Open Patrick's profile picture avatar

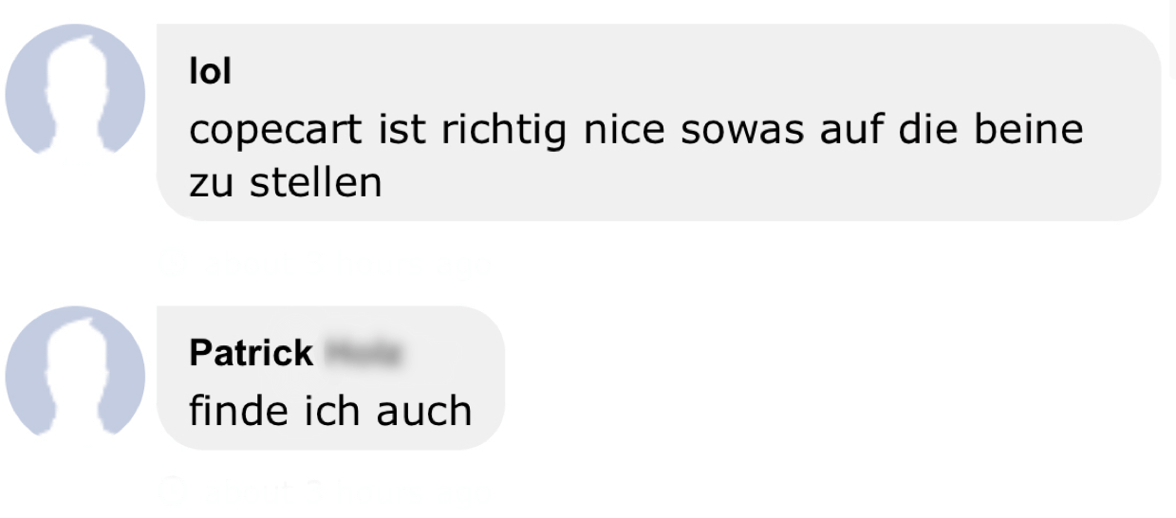[x=75, y=372]
